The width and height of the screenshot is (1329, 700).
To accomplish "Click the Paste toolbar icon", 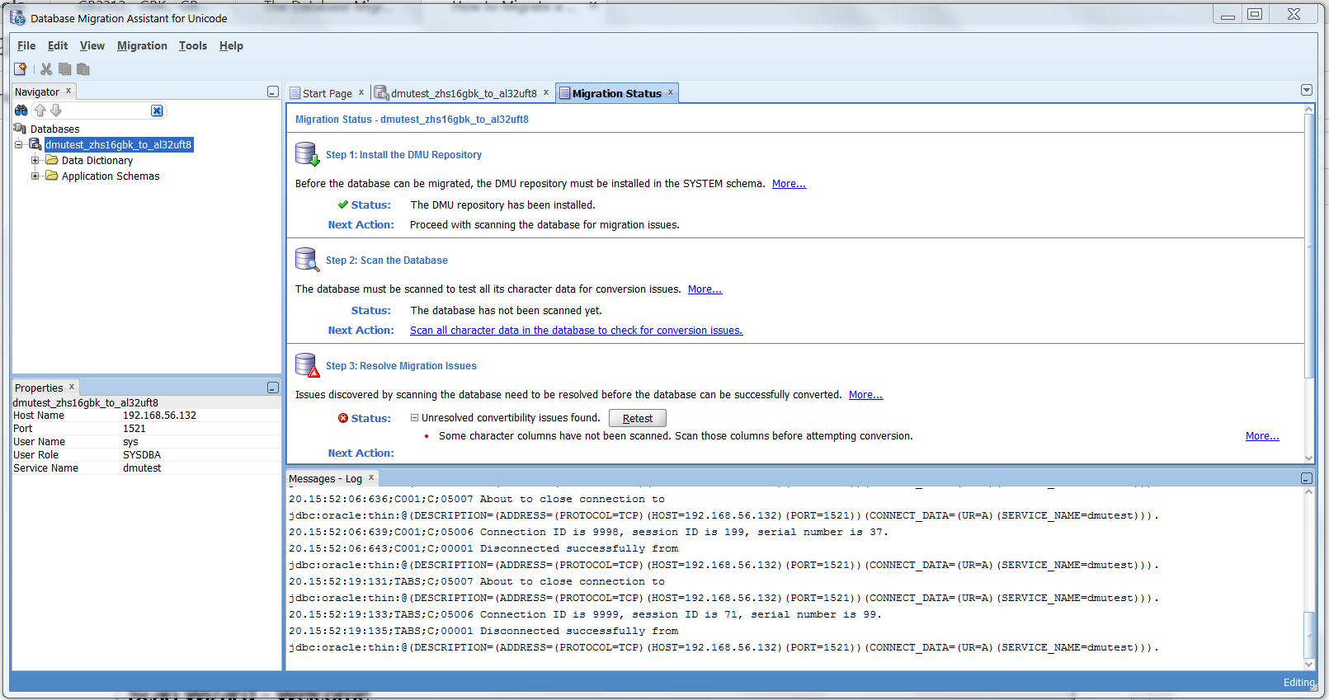I will pyautogui.click(x=82, y=69).
